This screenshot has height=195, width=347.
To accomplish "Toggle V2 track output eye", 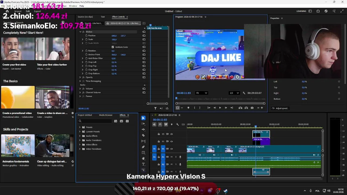I will point(172,141).
